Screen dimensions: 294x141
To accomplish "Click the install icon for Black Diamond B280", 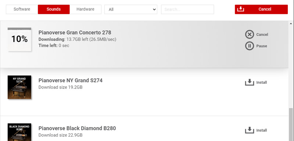I will [x=250, y=130].
